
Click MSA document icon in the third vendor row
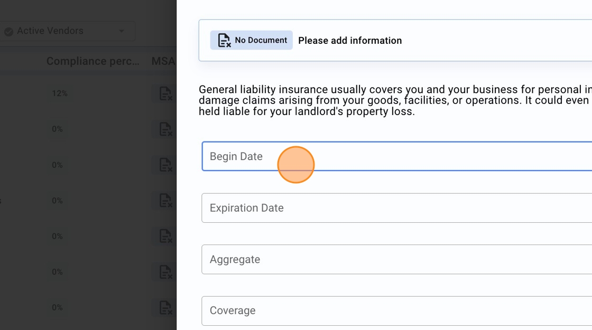point(165,165)
